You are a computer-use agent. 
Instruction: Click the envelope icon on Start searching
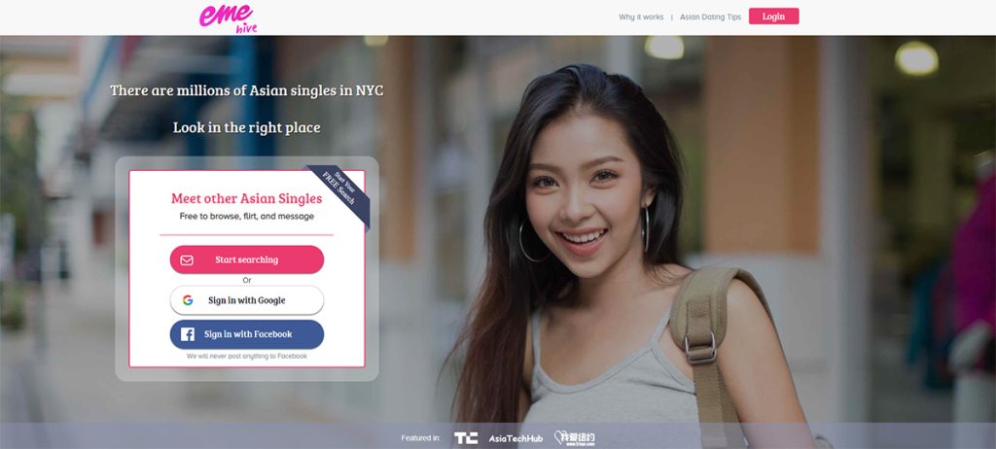187,260
